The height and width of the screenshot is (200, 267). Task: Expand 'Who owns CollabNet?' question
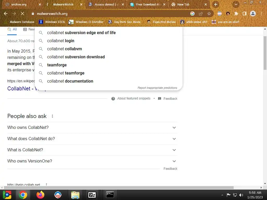(x=92, y=128)
